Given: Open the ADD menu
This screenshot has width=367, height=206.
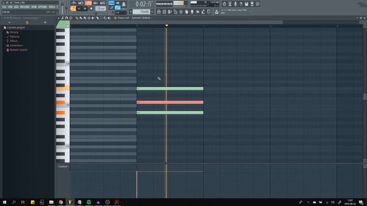Looking at the screenshot, I should click(17, 7).
